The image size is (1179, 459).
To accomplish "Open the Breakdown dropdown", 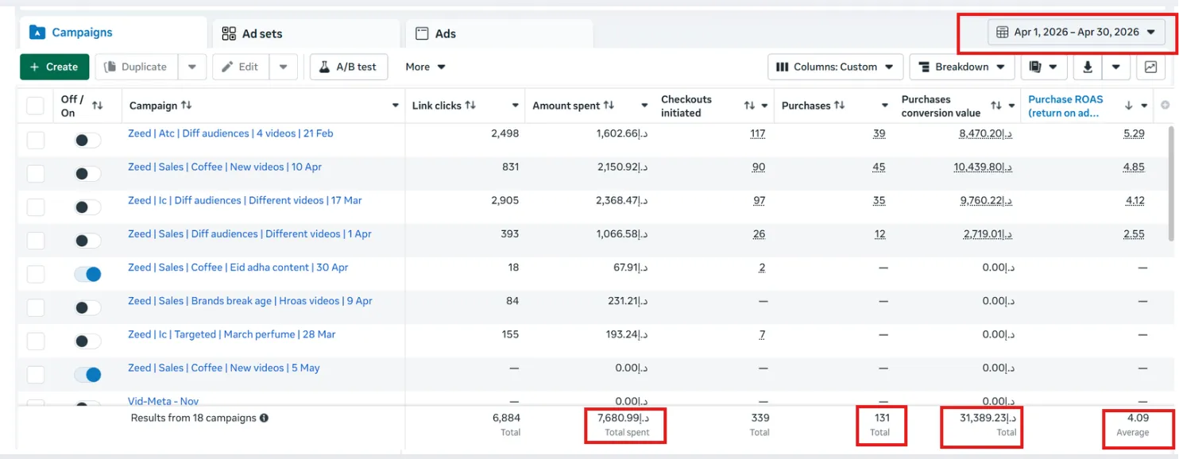I will [x=962, y=67].
